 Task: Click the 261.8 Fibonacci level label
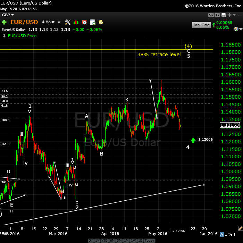(x=6, y=182)
